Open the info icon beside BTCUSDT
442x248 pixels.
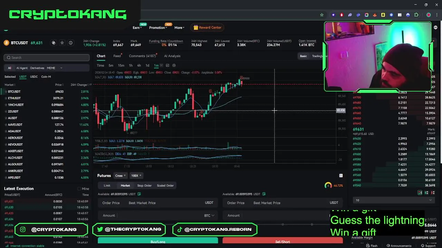point(71,43)
